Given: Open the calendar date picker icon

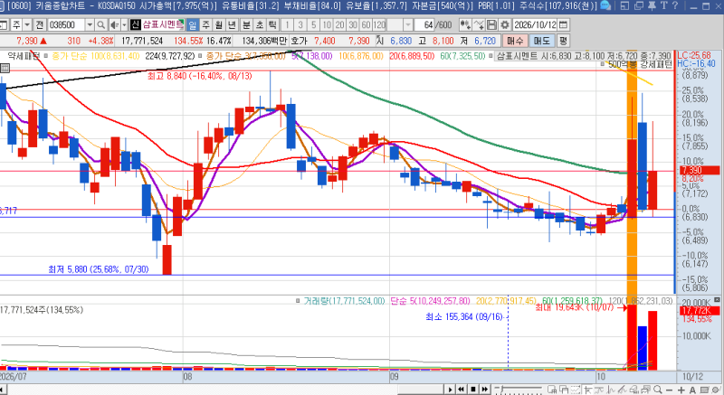Looking at the screenshot, I should [563, 25].
